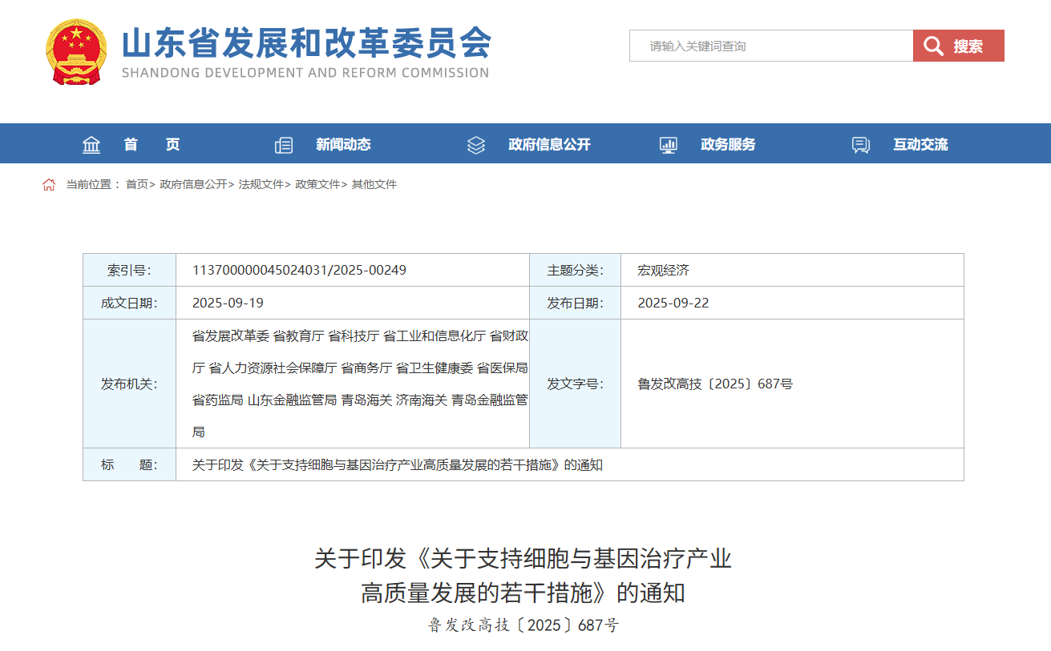Screen dimensions: 1051x651
Task: Click the red home breadcrumb icon
Action: coord(49,185)
